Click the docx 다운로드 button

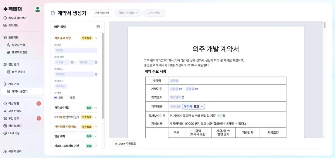pyautogui.click(x=125, y=144)
